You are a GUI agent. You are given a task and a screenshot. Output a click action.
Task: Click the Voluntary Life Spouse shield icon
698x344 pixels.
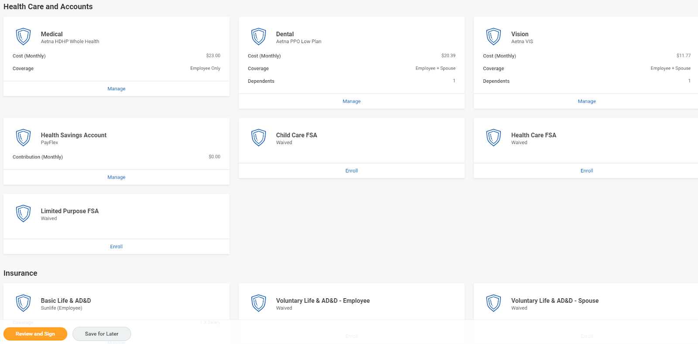(x=493, y=303)
